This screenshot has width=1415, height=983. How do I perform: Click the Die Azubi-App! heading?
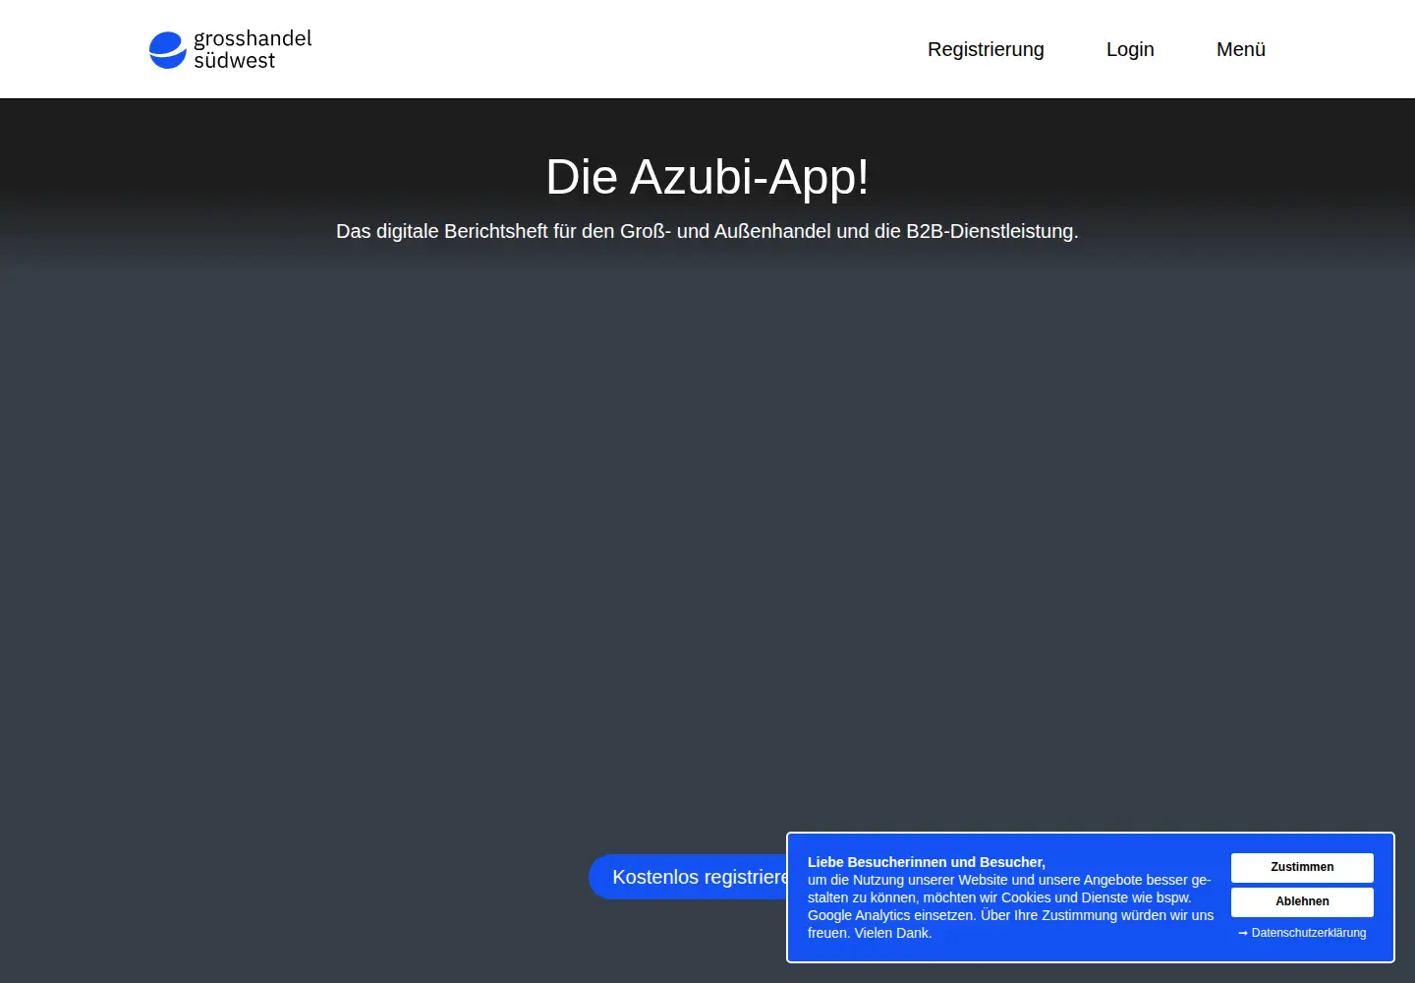(x=707, y=177)
